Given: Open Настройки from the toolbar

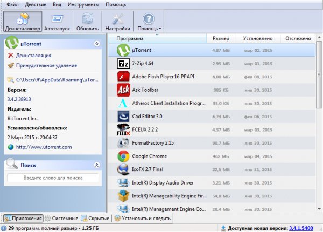Looking at the screenshot, I should click(117, 21).
